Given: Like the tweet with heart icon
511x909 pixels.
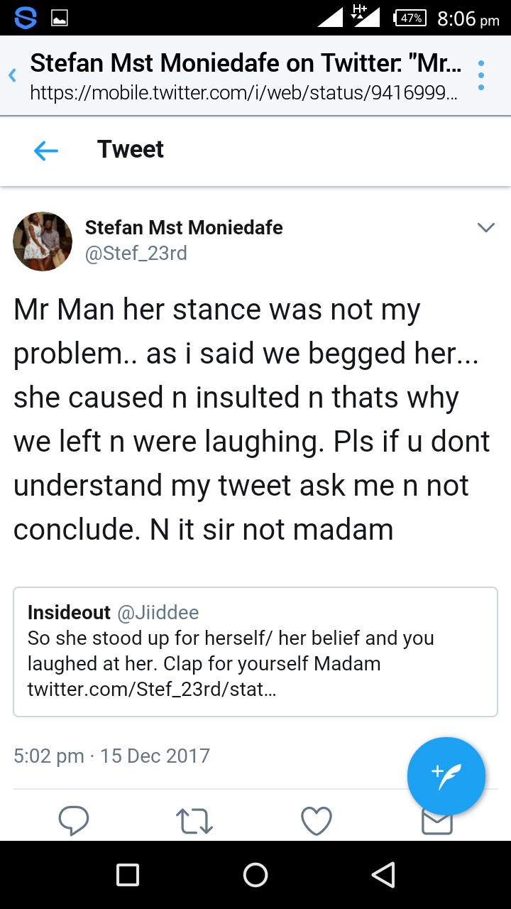Looking at the screenshot, I should click(x=317, y=821).
